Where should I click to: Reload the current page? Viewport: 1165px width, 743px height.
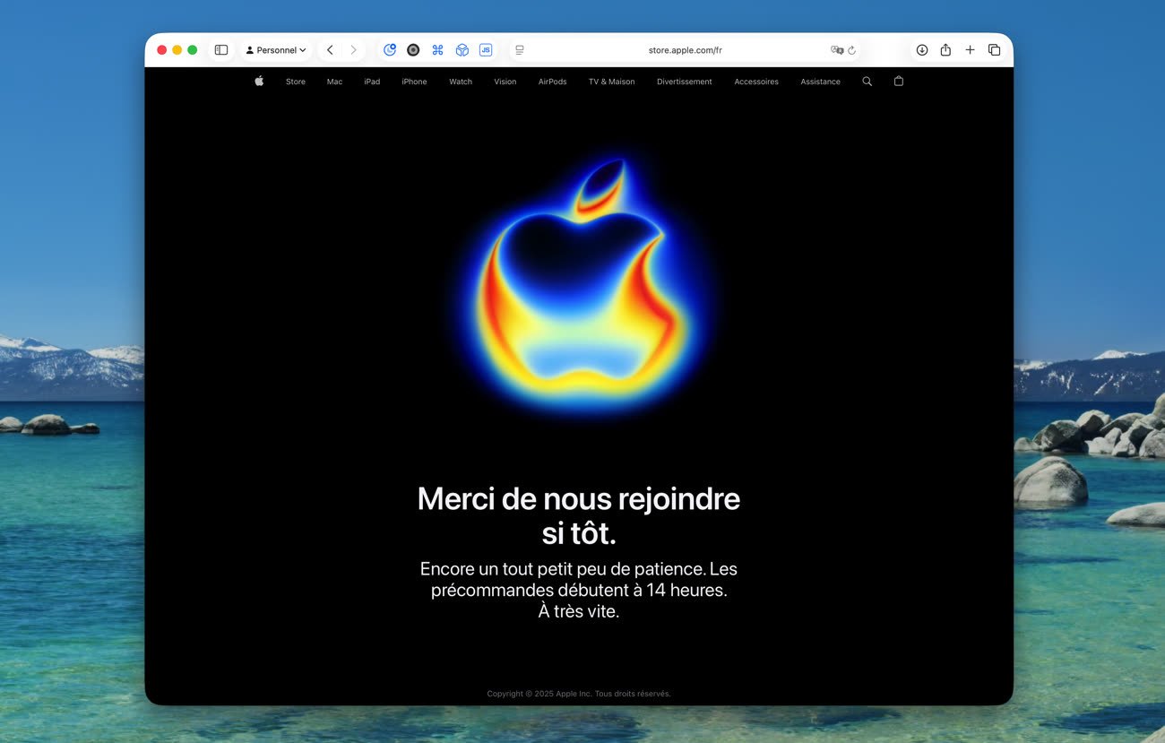pos(851,50)
